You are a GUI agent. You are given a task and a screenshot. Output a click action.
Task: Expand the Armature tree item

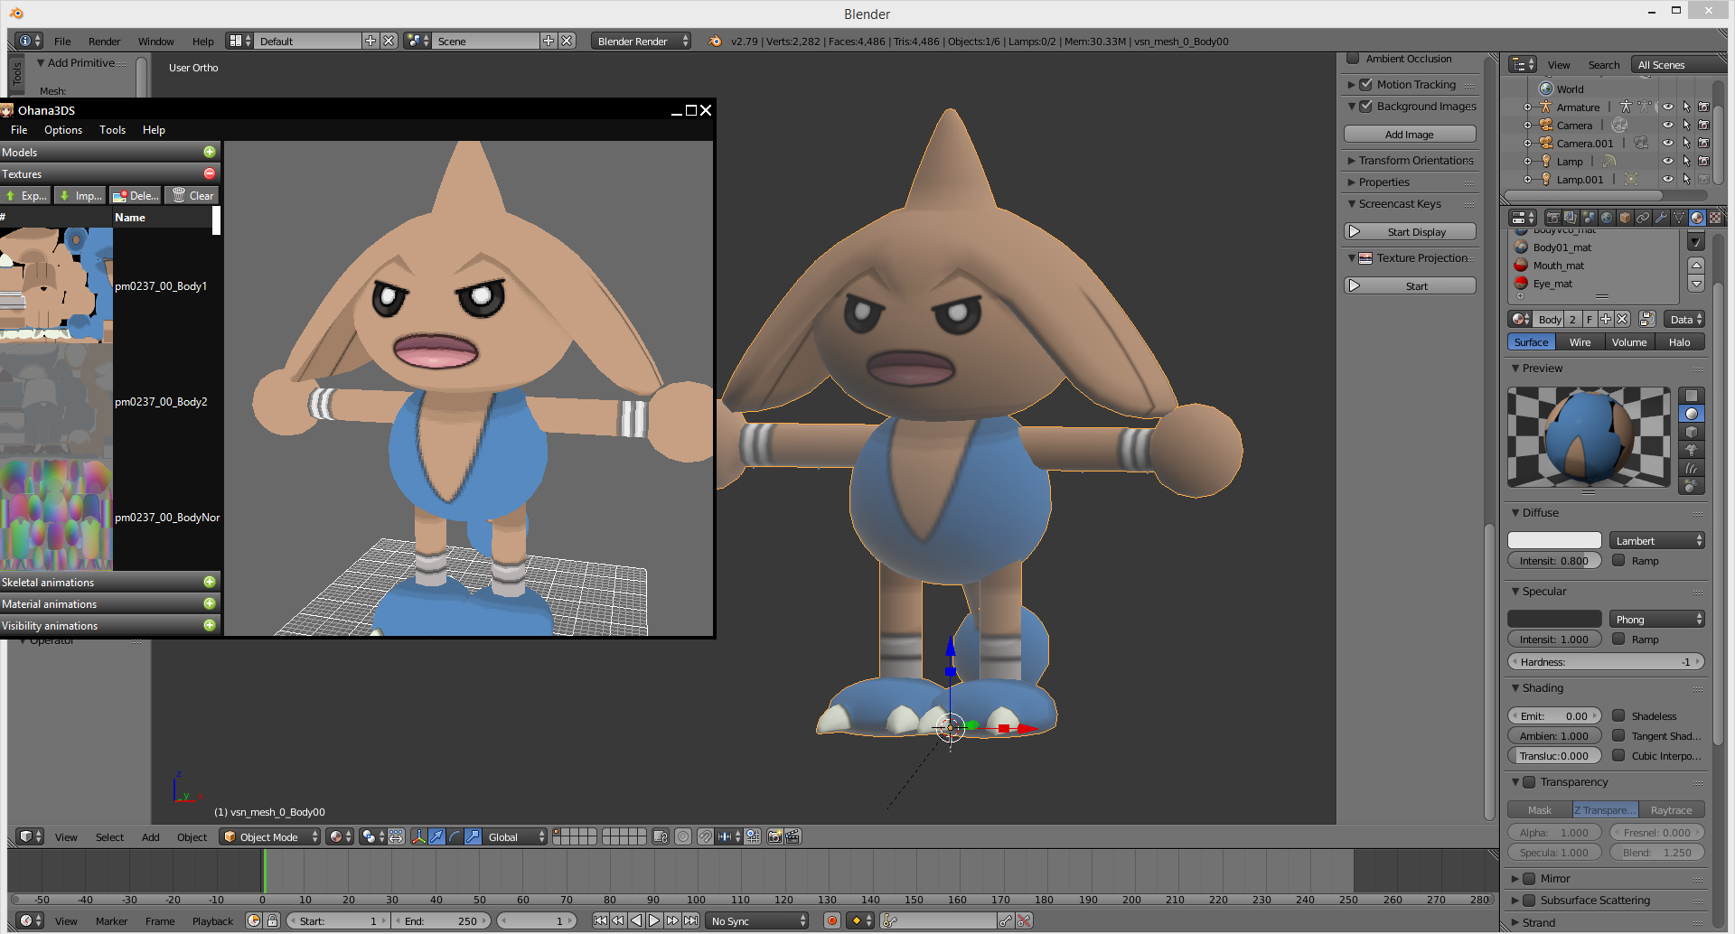(1527, 107)
